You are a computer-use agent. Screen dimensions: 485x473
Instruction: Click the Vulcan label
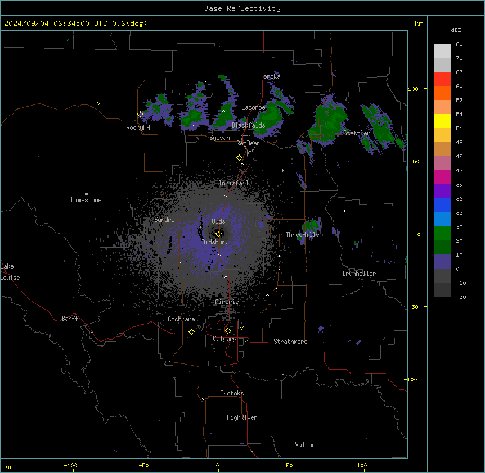pyautogui.click(x=305, y=445)
